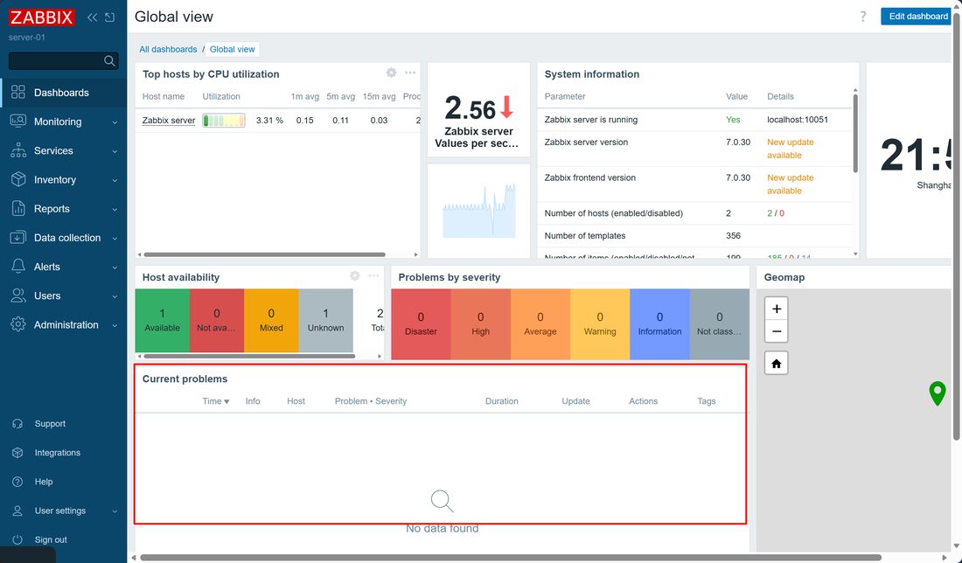Click the green map marker pin

937,393
